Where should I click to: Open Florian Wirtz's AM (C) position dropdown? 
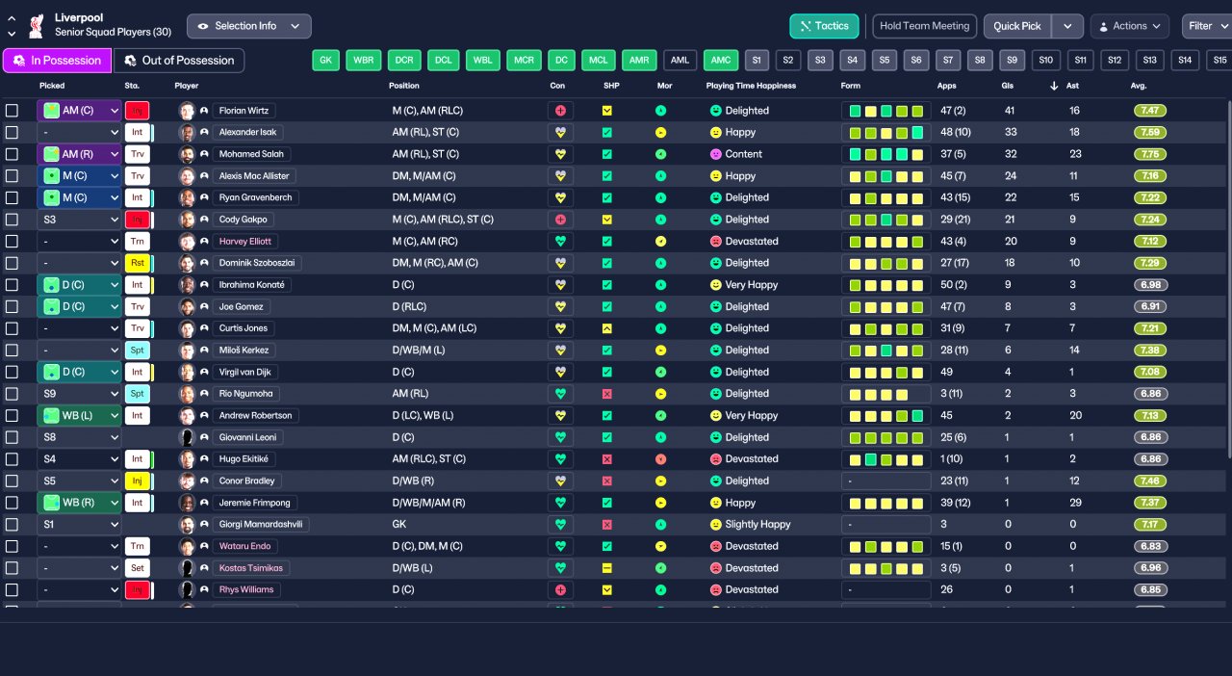coord(79,111)
